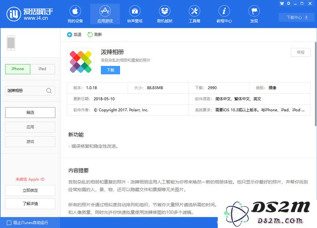Click the 新功能 heading
Viewport: 317px width, 228px height.
76,135
